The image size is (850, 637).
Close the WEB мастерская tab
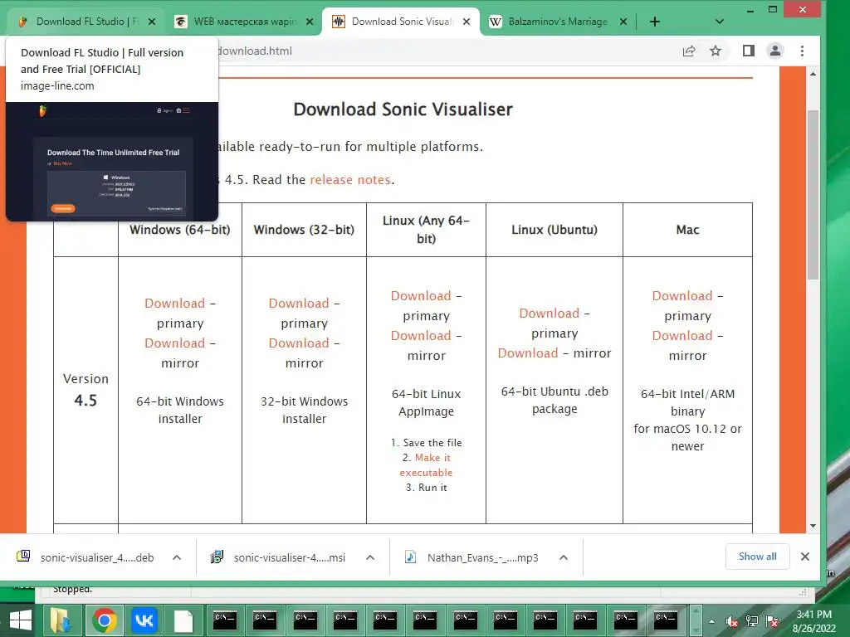point(310,22)
